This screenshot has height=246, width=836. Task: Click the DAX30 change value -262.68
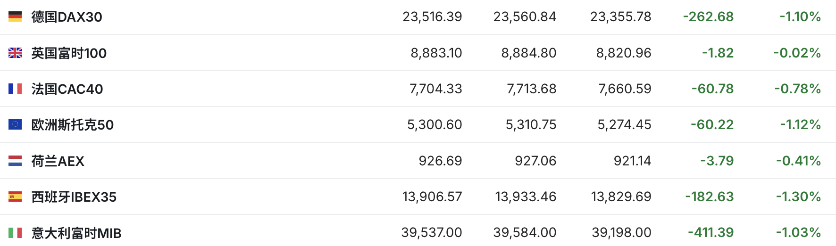point(708,17)
